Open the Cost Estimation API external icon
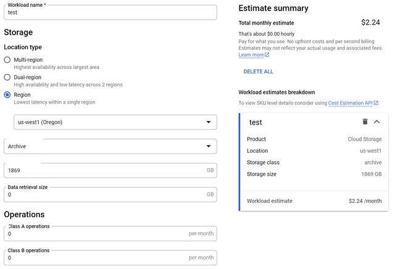This screenshot has width=395, height=269. coord(376,103)
